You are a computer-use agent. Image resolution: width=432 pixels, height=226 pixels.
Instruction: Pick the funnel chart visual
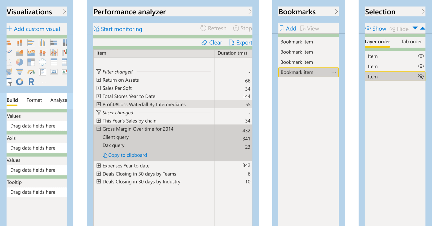[x=19, y=72]
